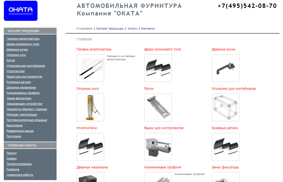Select 'Дверные механизмы' in the sidebar
Screen dimensions: 283x182
pos(21,87)
